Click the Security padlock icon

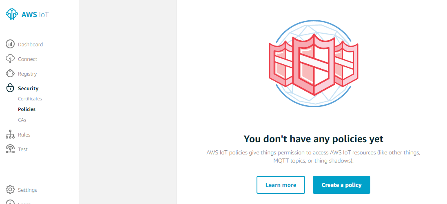pos(11,88)
